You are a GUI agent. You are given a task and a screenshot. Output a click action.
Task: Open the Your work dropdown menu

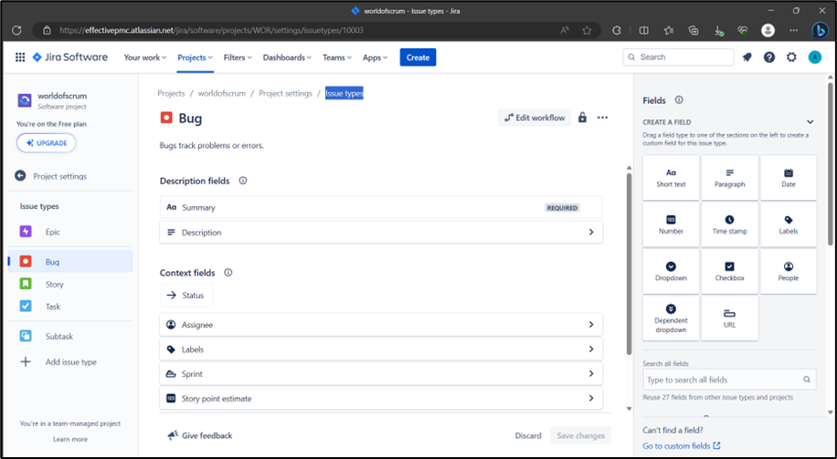(145, 57)
